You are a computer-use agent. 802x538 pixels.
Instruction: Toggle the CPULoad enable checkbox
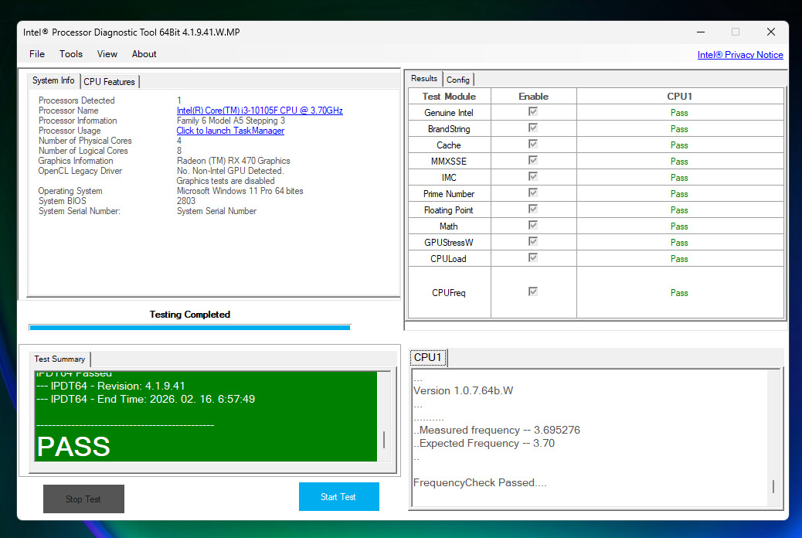point(533,257)
